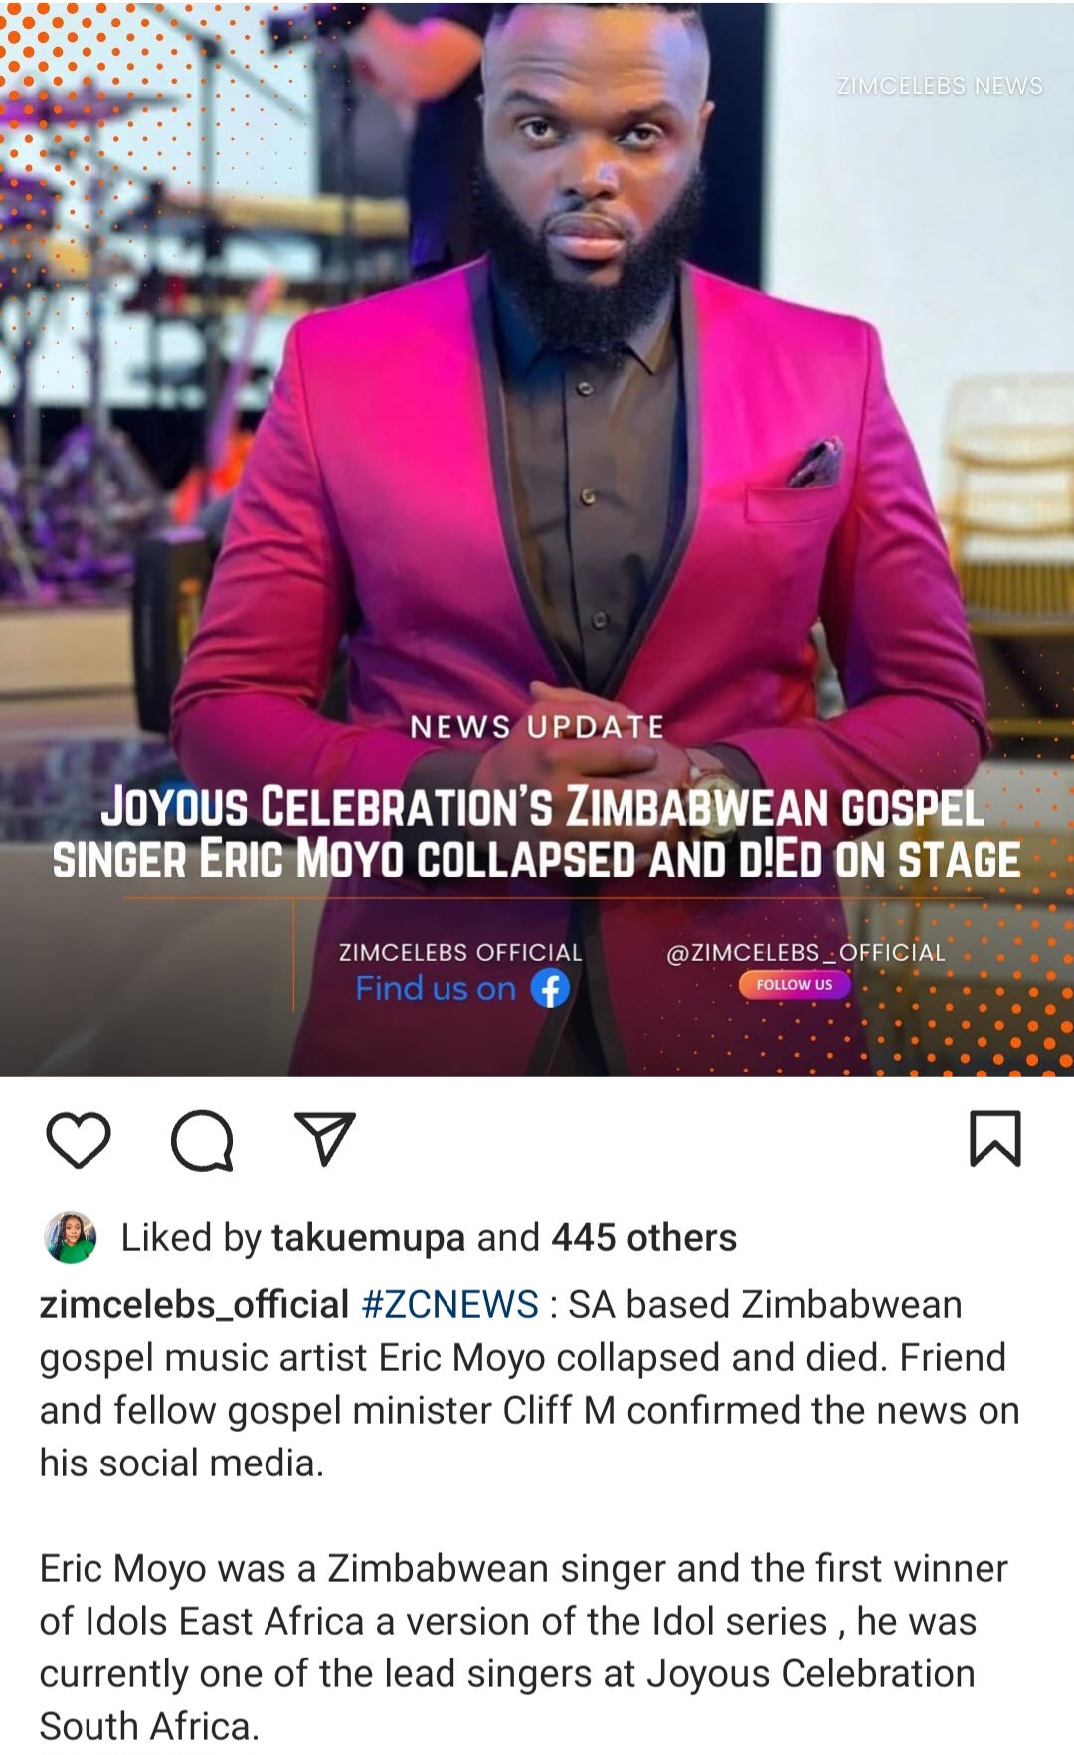1074x1755 pixels.
Task: Tap the liker's profile picture avatar
Action: coord(71,1237)
